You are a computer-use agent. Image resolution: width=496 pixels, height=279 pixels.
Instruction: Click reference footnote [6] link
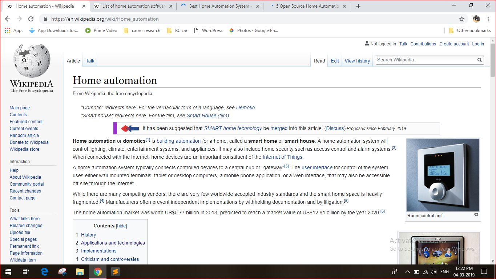click(x=383, y=211)
